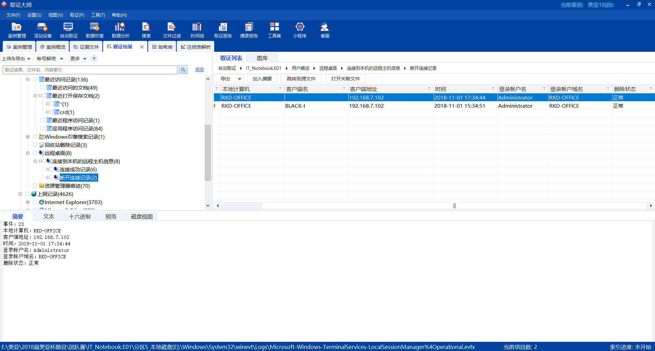Click the 打开关联文件 button
The width and height of the screenshot is (655, 351).
point(345,79)
